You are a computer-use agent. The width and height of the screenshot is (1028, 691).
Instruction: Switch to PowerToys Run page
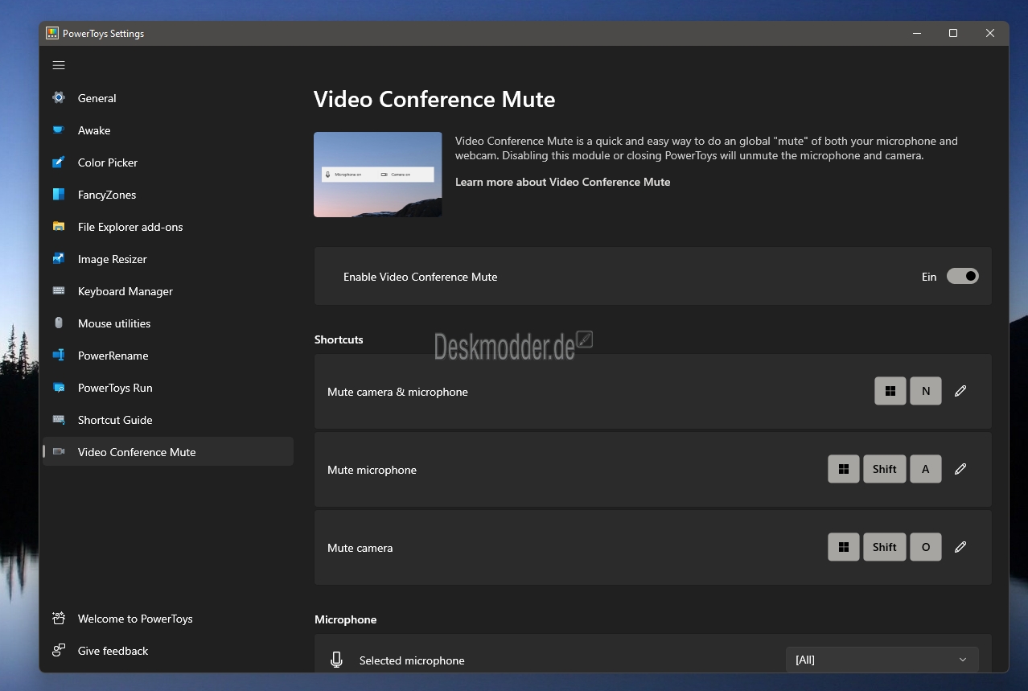[115, 388]
